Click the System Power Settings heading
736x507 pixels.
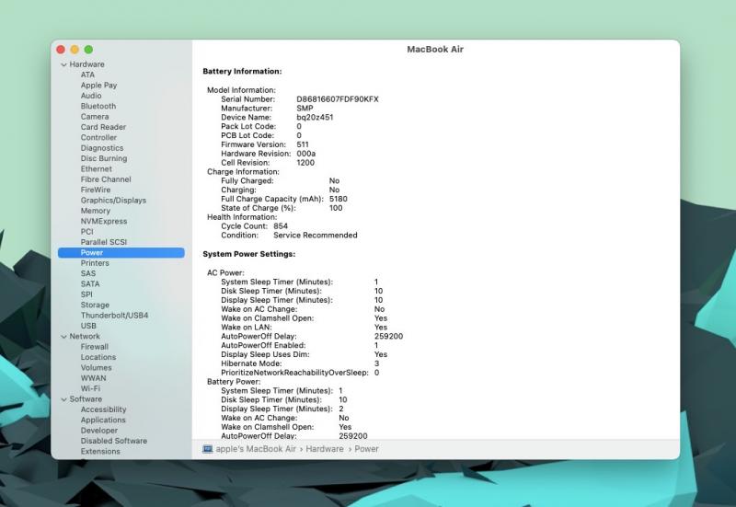pyautogui.click(x=249, y=254)
